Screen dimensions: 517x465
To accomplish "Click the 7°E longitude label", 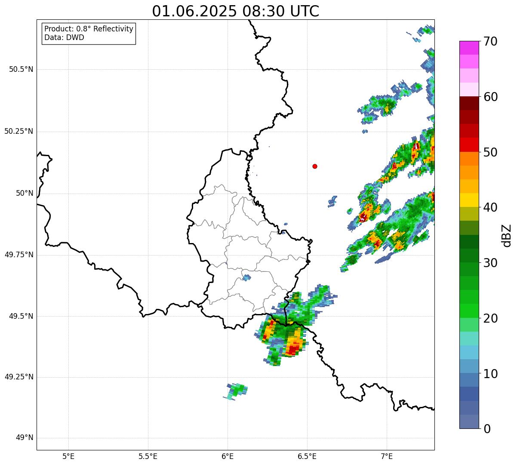I will (x=387, y=456).
